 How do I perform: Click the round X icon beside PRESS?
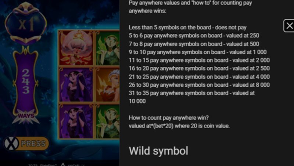pyautogui.click(x=11, y=144)
